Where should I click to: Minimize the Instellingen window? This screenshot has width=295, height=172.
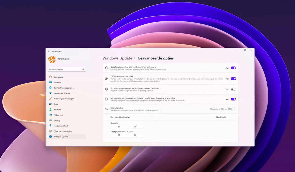(x=239, y=50)
